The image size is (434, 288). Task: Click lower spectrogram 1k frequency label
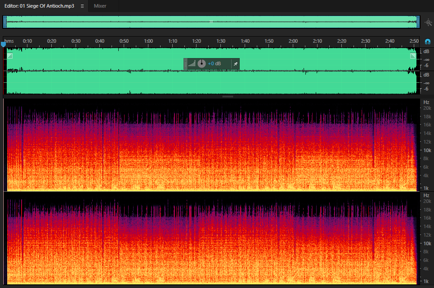[x=426, y=281]
